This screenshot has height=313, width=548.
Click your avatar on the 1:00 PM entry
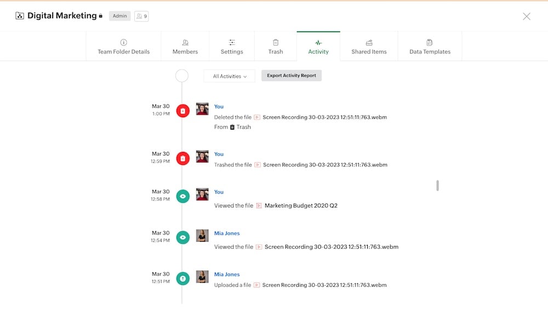[x=202, y=109]
